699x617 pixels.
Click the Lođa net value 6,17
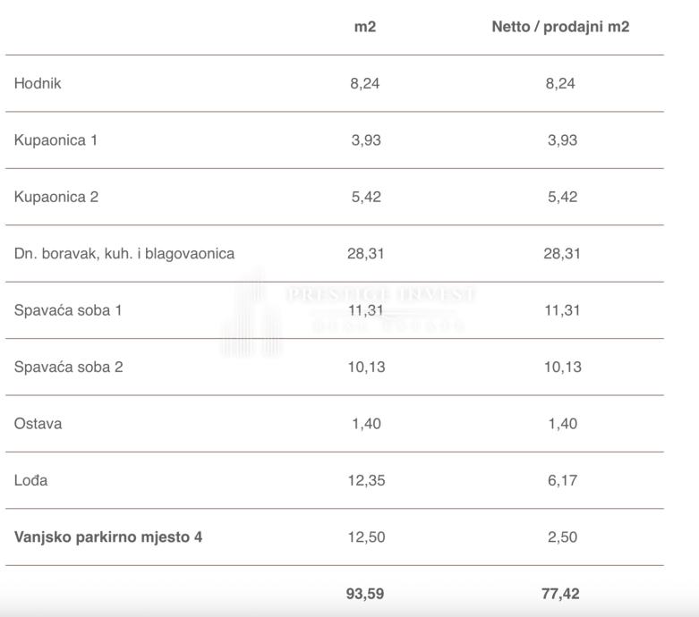point(562,480)
